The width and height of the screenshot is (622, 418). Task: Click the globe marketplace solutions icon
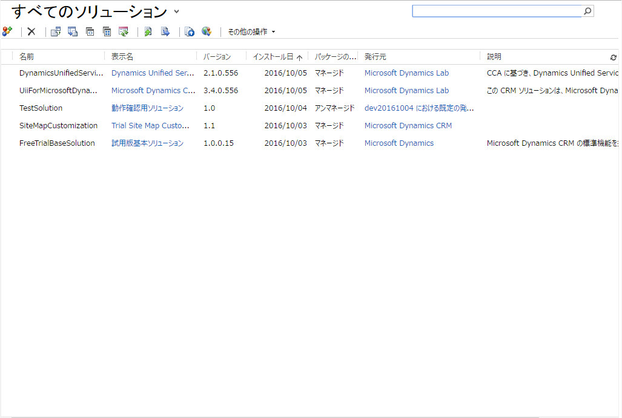[207, 31]
